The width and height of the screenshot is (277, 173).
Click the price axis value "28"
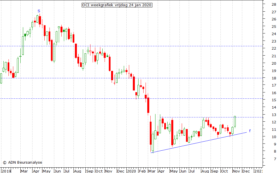[274, 5]
